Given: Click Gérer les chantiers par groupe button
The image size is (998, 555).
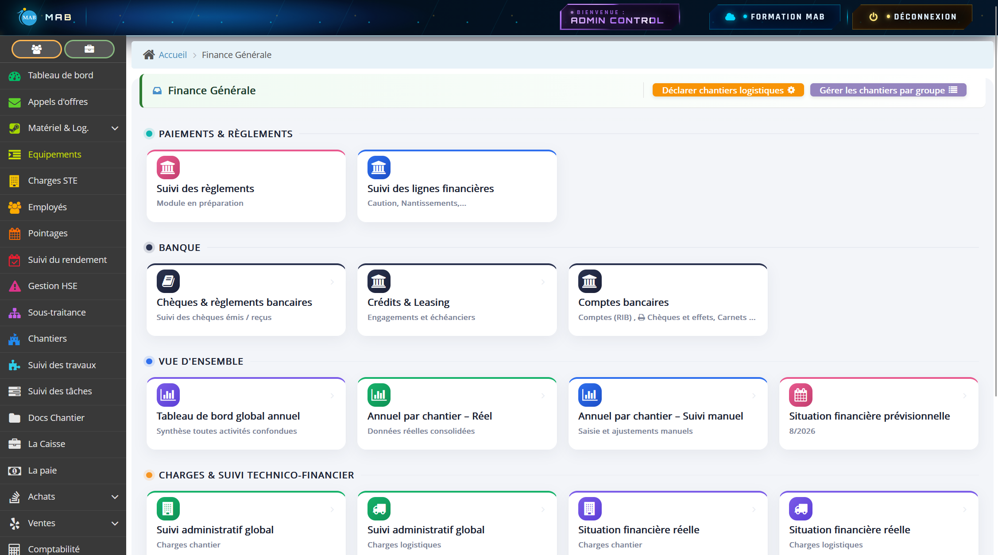Looking at the screenshot, I should 888,90.
